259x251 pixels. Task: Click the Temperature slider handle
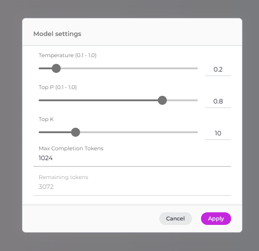point(56,68)
